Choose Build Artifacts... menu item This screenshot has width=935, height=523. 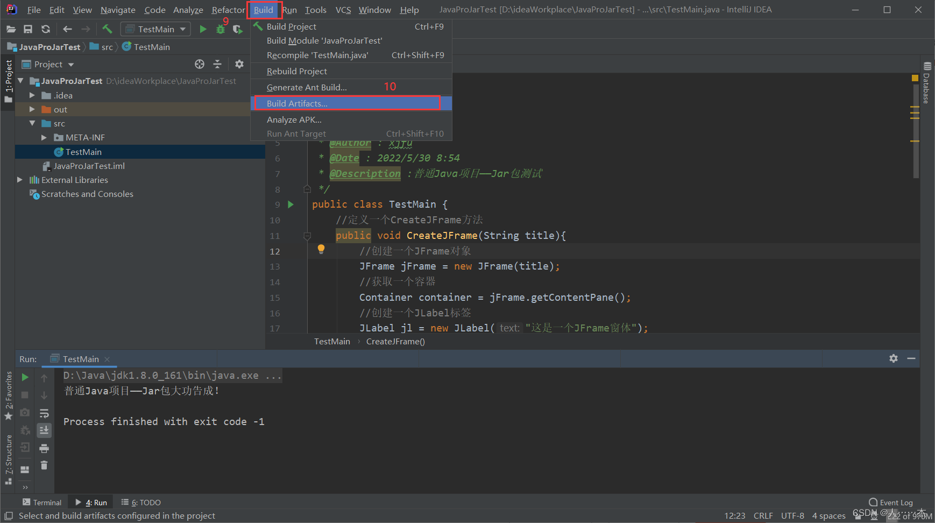coord(351,103)
